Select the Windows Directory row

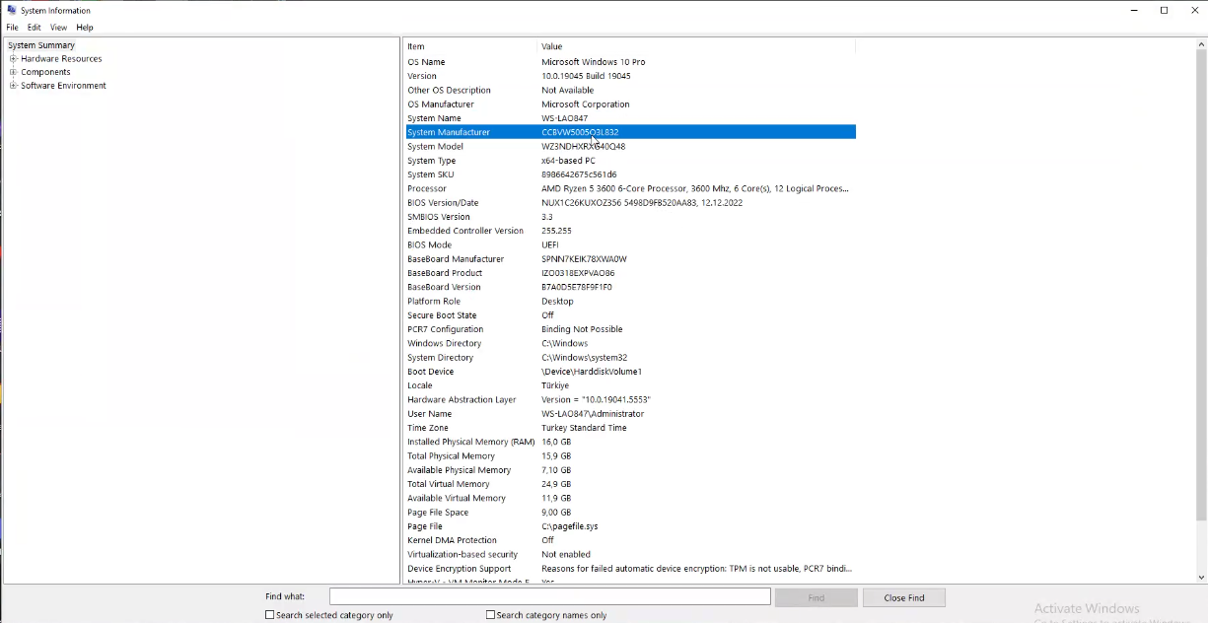click(x=631, y=344)
